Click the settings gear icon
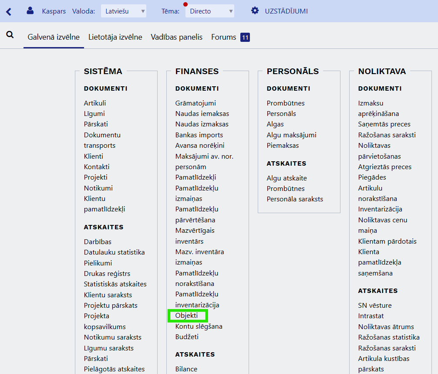 click(x=255, y=10)
